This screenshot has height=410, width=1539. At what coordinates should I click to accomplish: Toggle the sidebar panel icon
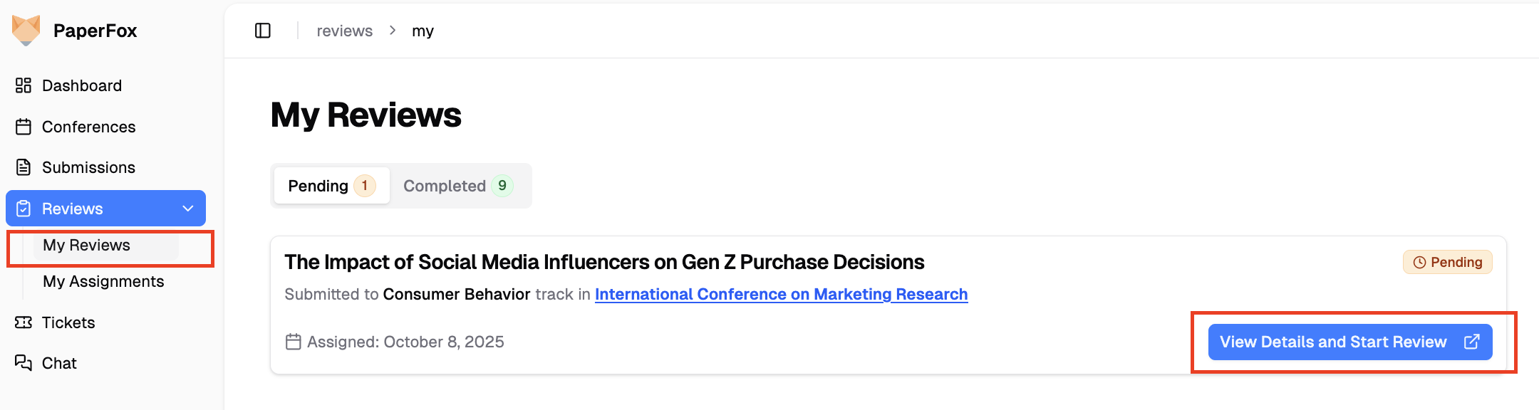[263, 31]
